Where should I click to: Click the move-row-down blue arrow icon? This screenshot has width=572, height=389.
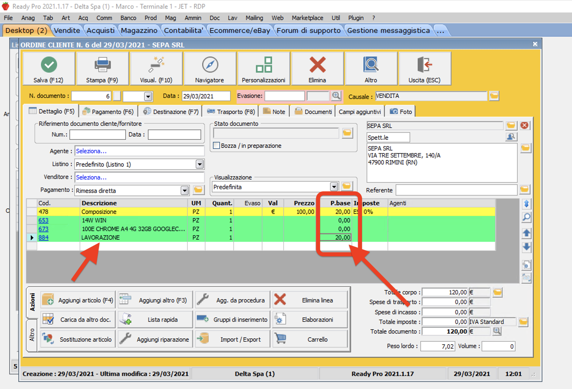527,247
